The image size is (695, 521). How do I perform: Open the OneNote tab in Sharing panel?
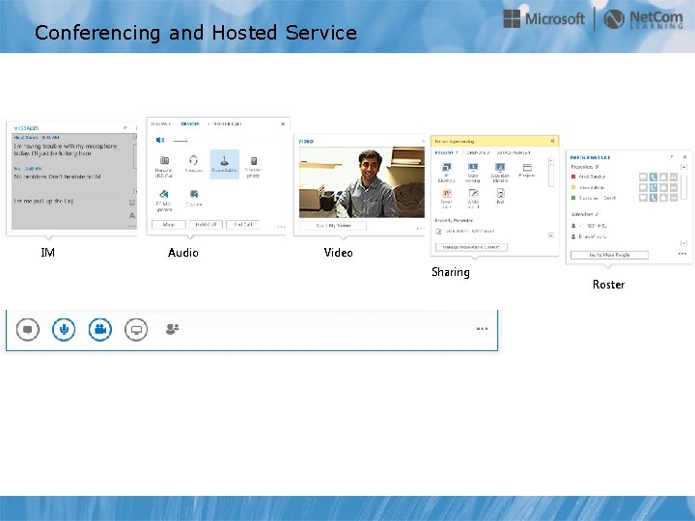point(478,152)
